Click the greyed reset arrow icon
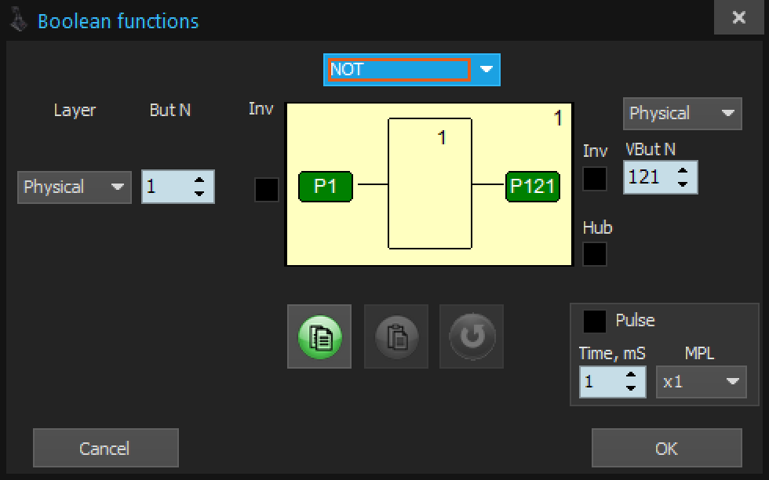This screenshot has height=480, width=769. click(472, 336)
